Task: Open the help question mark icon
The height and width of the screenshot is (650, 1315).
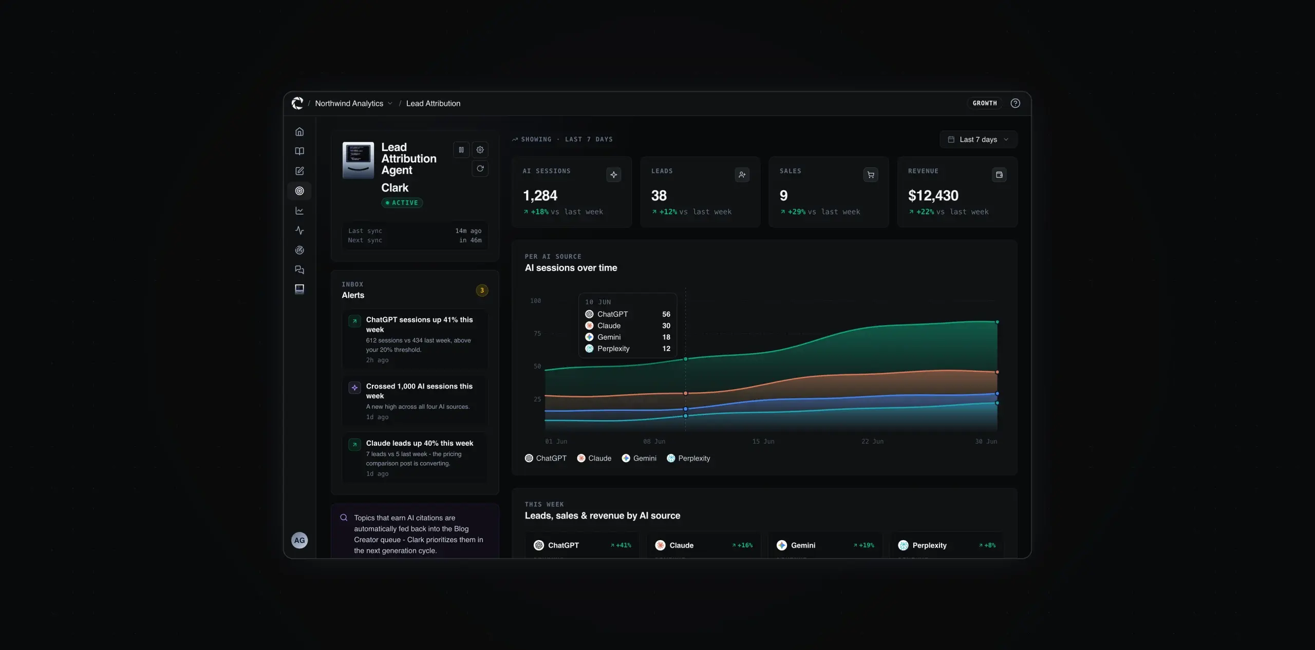Action: (x=1015, y=103)
